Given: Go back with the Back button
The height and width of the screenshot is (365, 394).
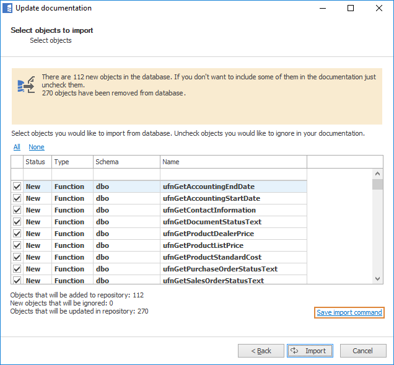Looking at the screenshot, I should coord(261,351).
